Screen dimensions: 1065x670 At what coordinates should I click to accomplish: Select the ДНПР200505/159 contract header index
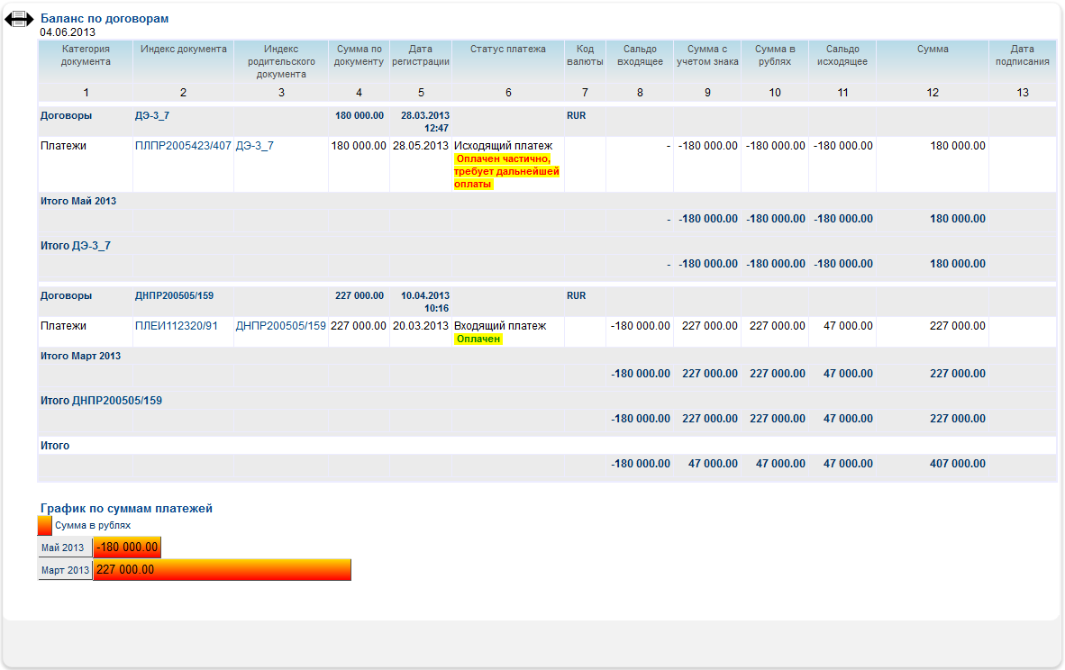[174, 296]
